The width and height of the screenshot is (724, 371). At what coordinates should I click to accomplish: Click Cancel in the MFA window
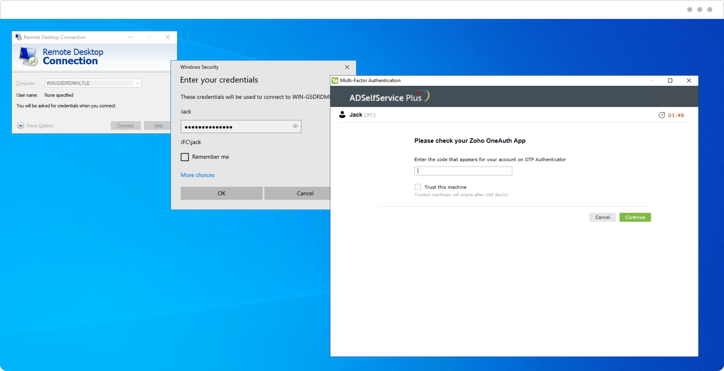602,217
